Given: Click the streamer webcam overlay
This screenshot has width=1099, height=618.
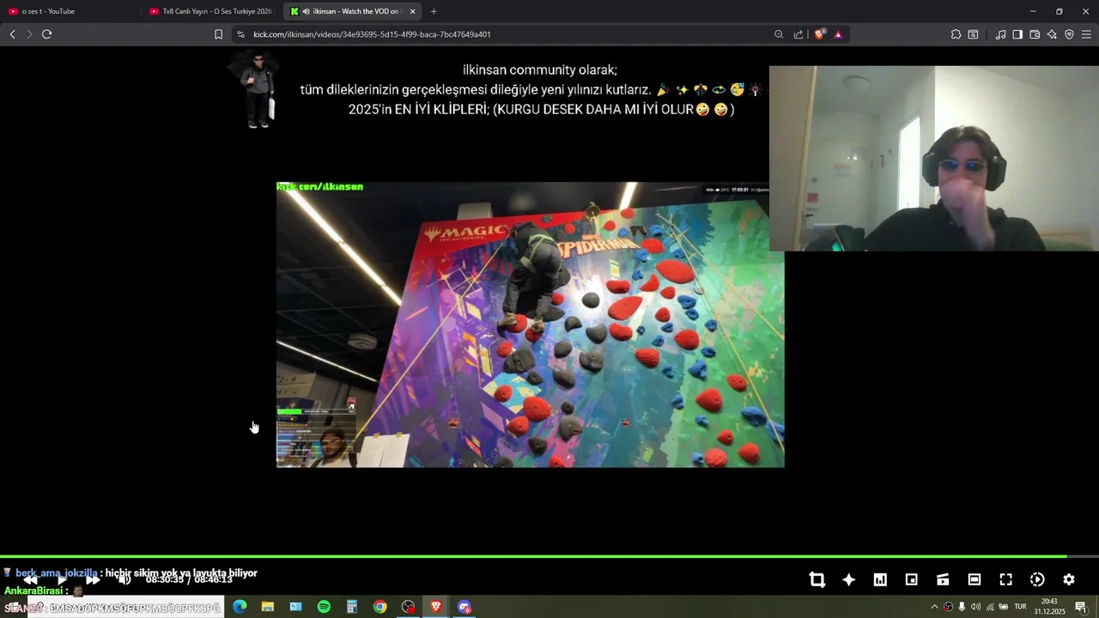Looking at the screenshot, I should [934, 159].
